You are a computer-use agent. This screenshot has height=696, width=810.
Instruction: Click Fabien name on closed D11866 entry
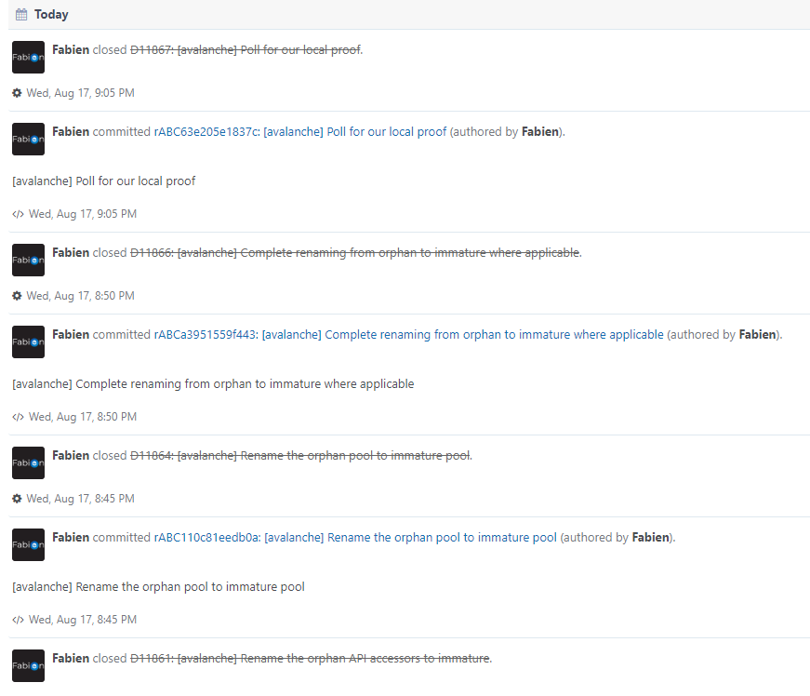coord(71,253)
